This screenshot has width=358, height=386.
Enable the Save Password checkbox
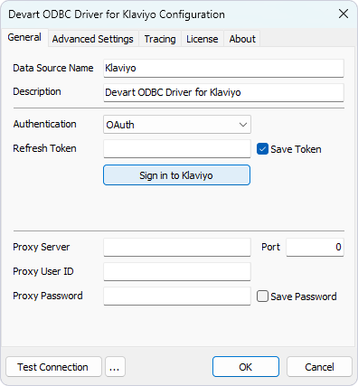click(262, 297)
